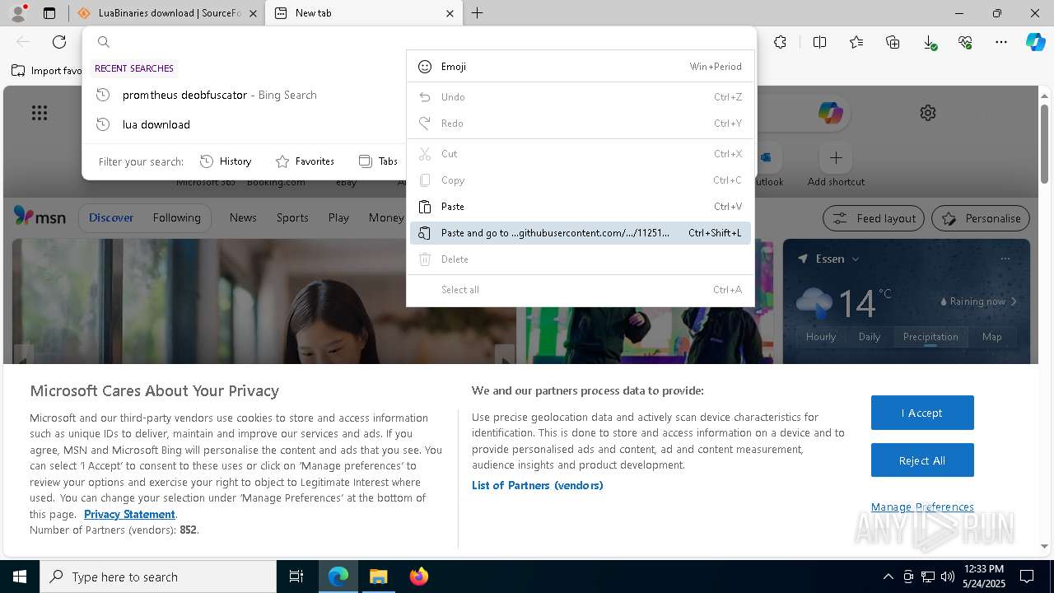Click the msn logo
The image size is (1054, 593).
click(x=40, y=217)
